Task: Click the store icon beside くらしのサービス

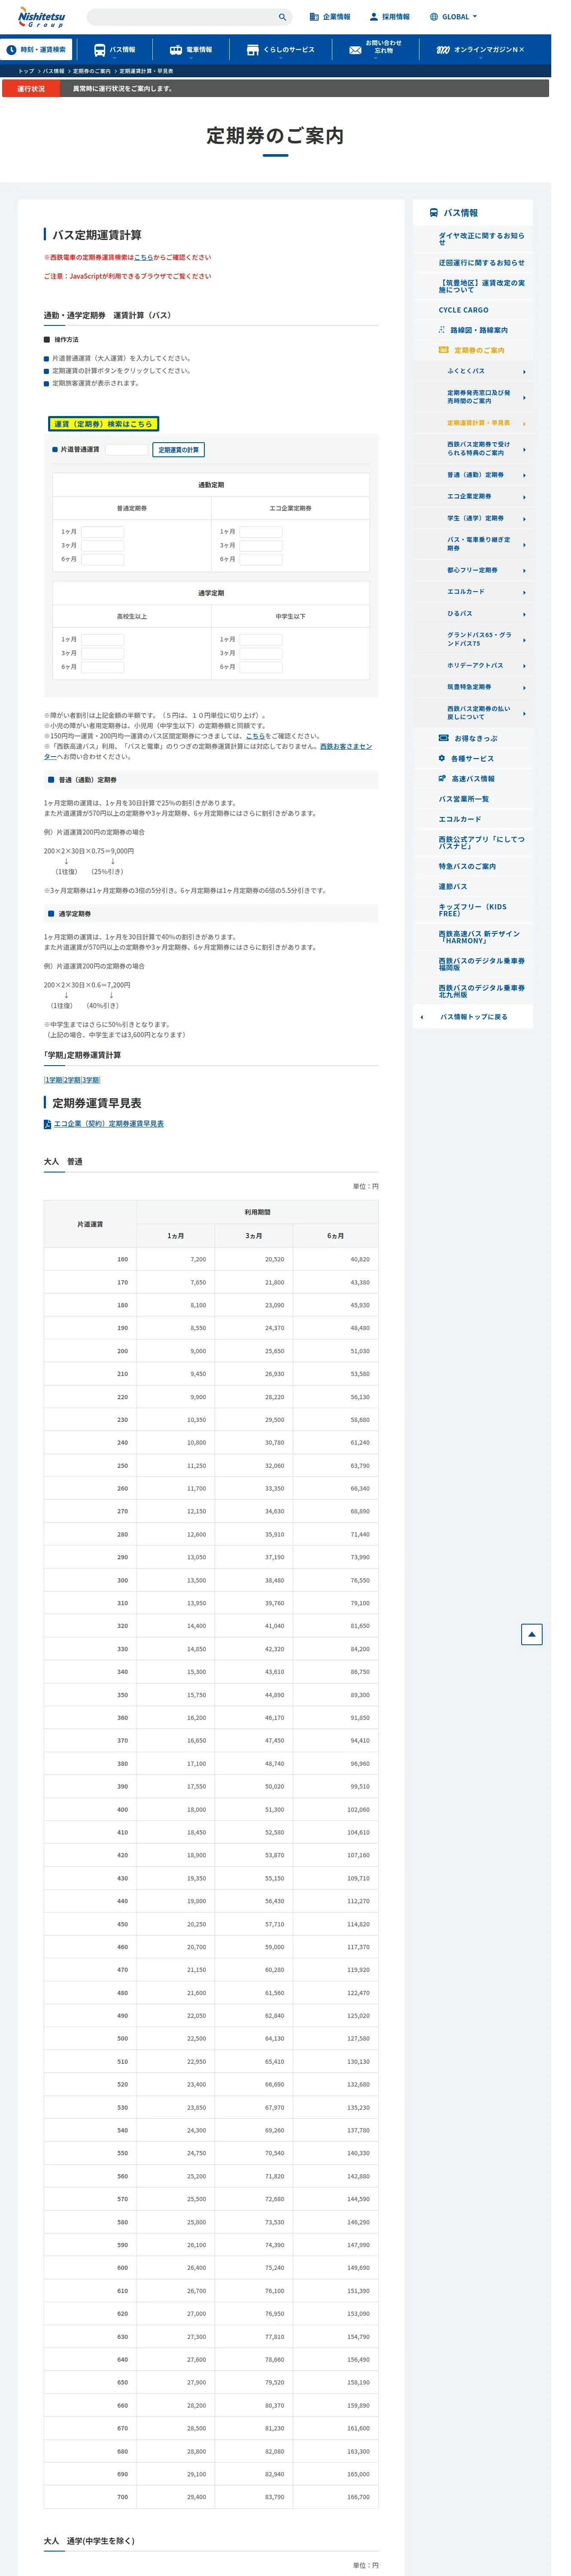Action: coord(253,49)
